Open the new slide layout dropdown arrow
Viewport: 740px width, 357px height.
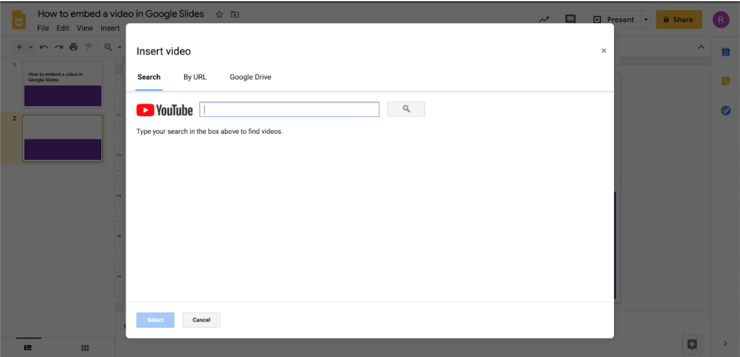31,47
